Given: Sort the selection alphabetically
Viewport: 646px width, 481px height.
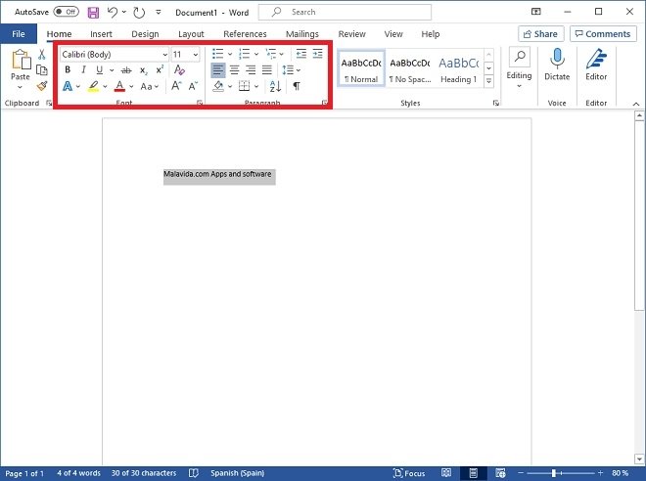Looking at the screenshot, I should pos(275,86).
